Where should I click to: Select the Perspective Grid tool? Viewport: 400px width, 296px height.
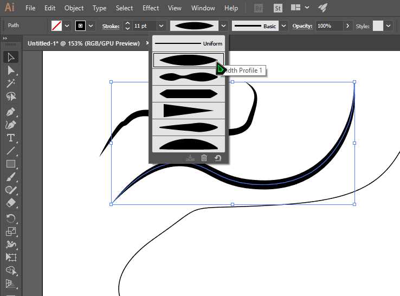[x=11, y=284]
